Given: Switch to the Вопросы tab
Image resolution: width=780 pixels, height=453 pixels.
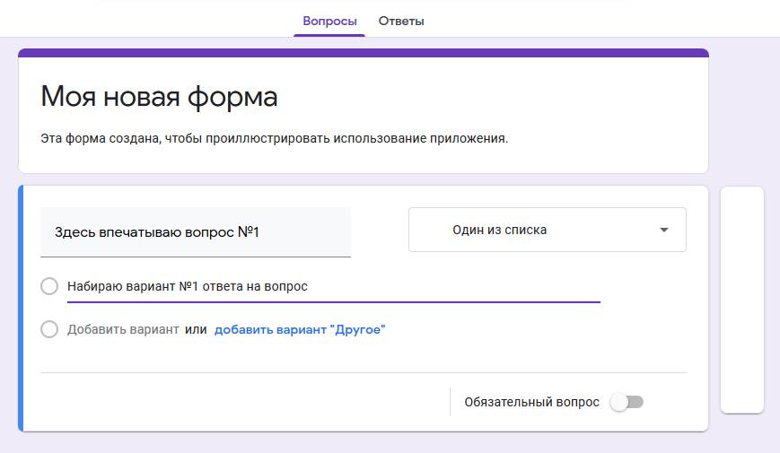Looking at the screenshot, I should 329,21.
